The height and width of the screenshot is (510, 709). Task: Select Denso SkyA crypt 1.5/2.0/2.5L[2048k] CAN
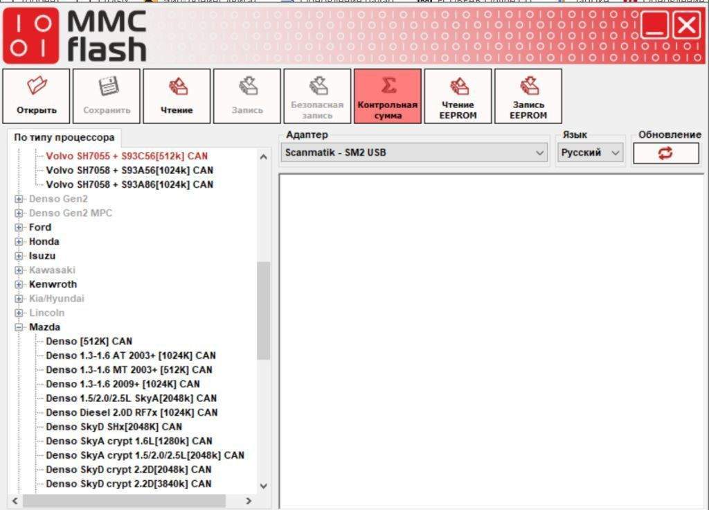145,455
